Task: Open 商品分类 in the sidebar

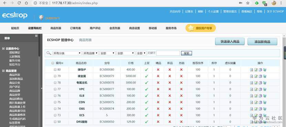Action: pos(15,83)
